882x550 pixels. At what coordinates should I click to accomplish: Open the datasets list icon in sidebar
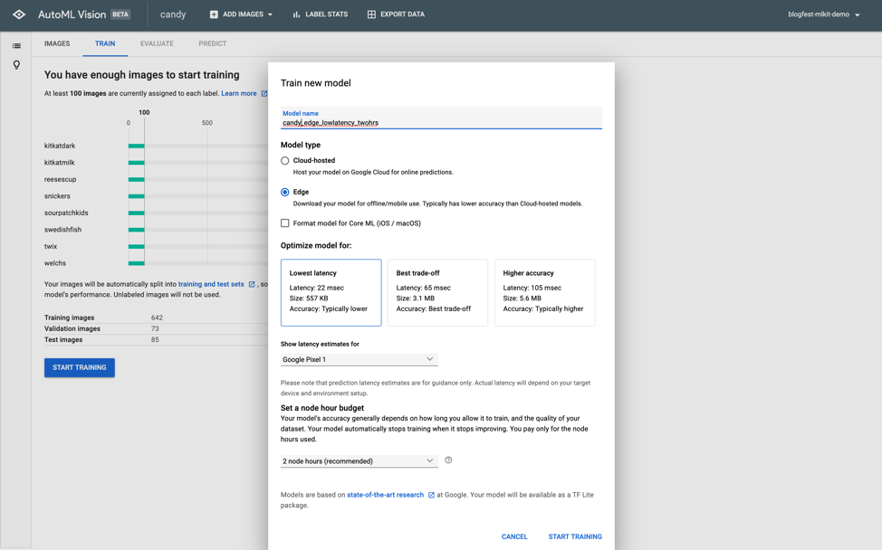(x=17, y=46)
